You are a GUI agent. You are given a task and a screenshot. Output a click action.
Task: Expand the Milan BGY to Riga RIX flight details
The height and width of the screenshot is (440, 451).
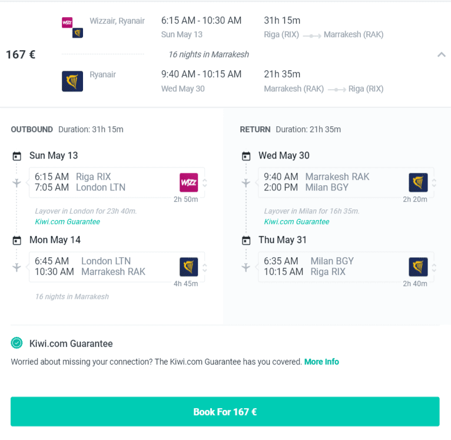click(x=434, y=267)
